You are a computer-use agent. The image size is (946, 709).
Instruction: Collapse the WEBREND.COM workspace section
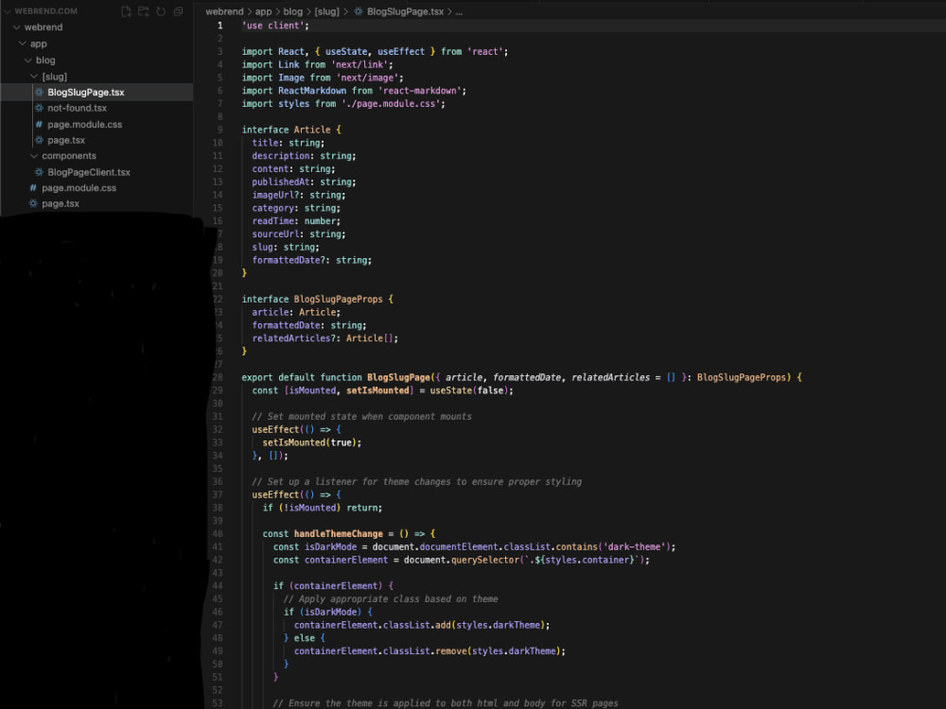(x=8, y=10)
